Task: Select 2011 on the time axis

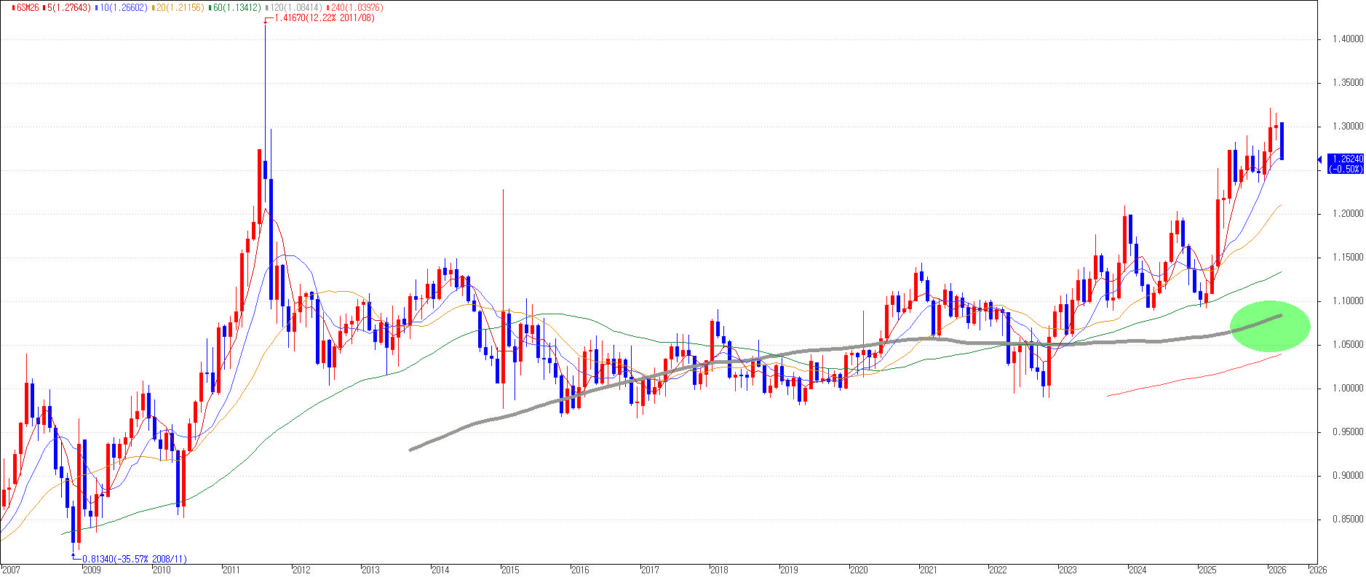Action: tap(231, 570)
